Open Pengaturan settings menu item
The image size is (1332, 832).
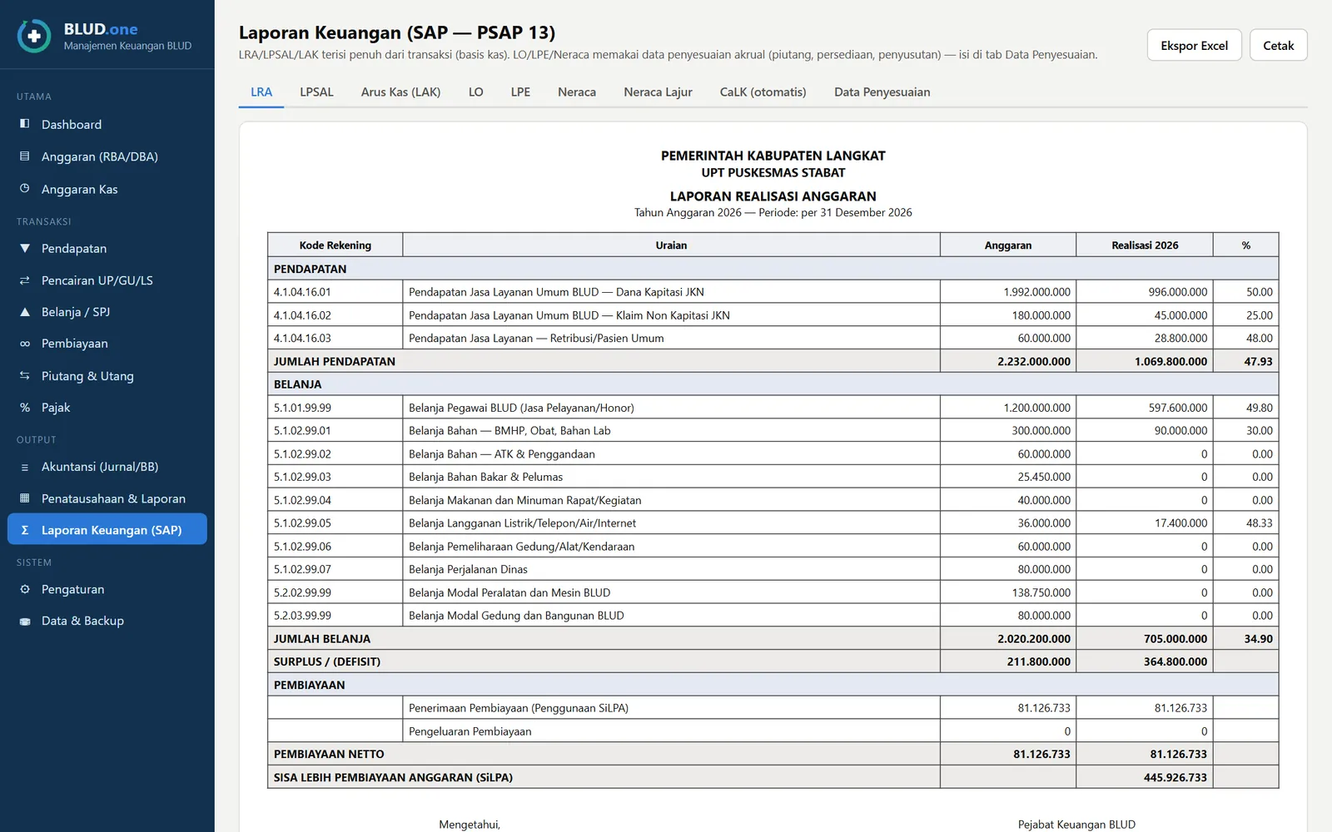[107, 589]
